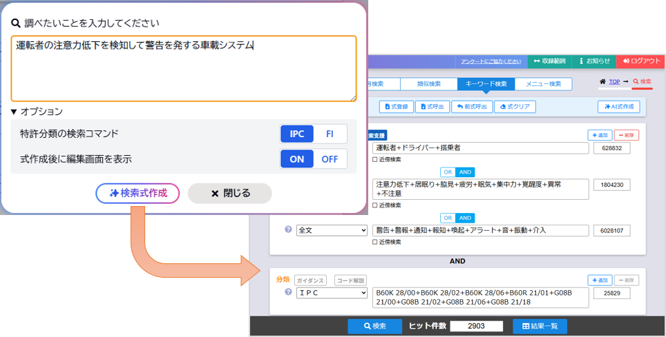The height and width of the screenshot is (337, 666).
Task: Recall previous formula with 前式呼出
Action: coord(472,107)
